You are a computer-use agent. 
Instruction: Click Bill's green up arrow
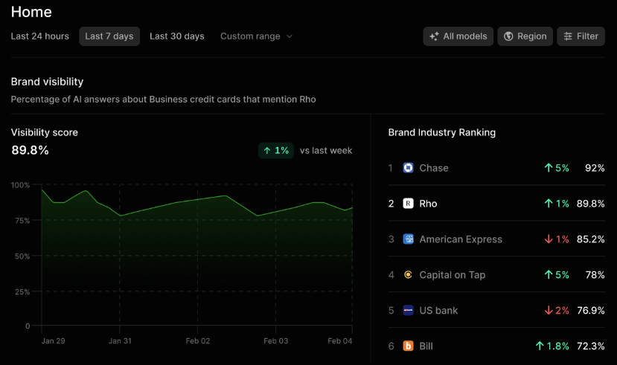tap(540, 346)
